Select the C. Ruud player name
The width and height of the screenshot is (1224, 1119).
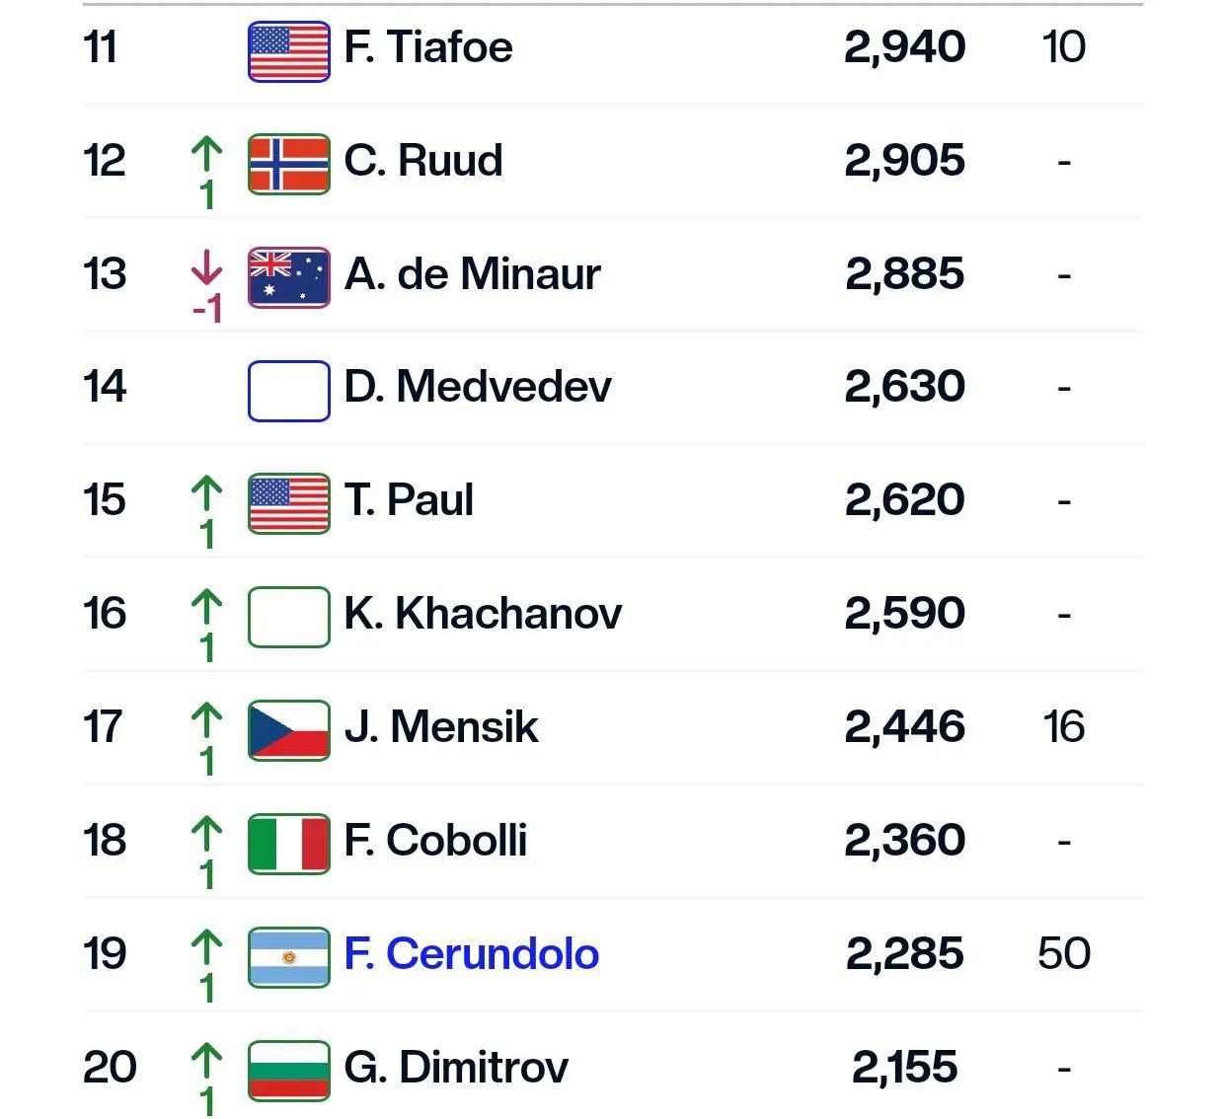(423, 161)
